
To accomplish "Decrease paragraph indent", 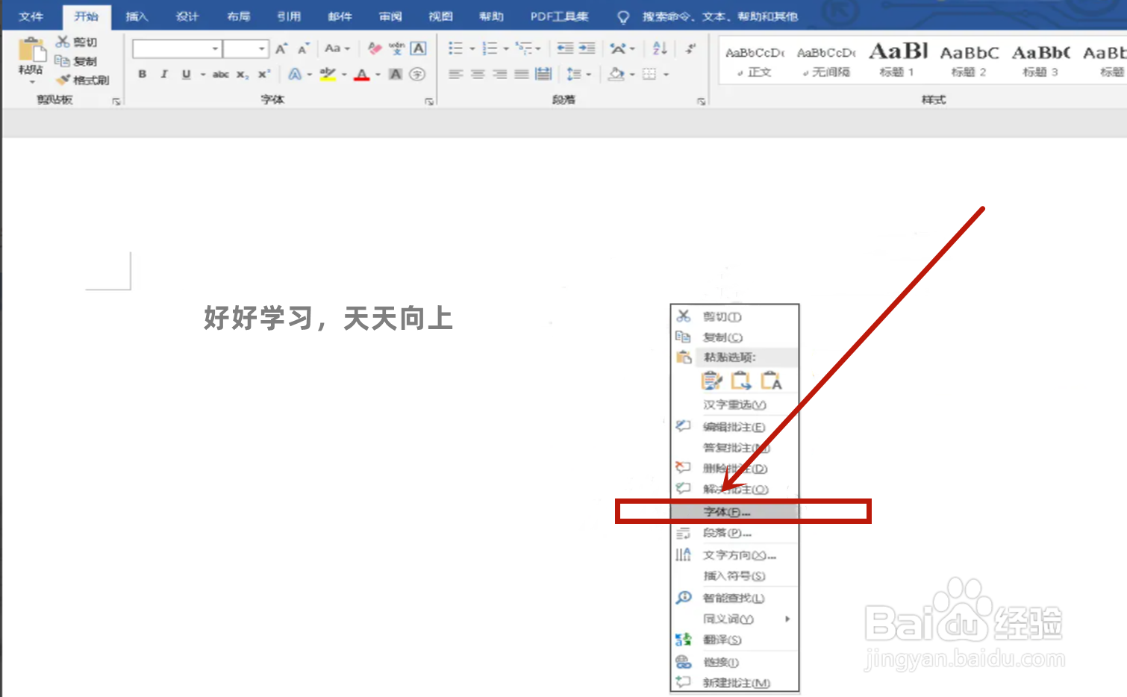I will pyautogui.click(x=565, y=49).
